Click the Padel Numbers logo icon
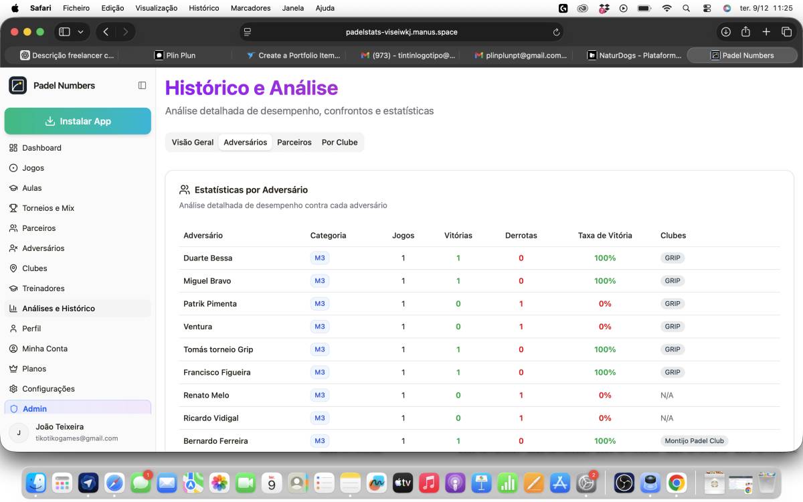The image size is (803, 502). (17, 86)
